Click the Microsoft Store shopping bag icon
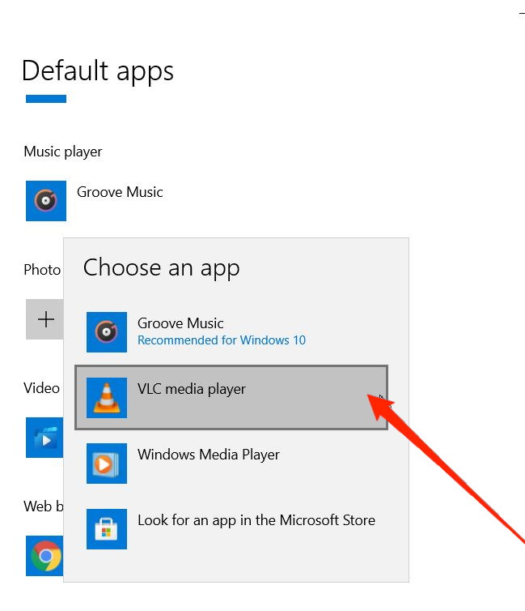This screenshot has height=611, width=525. click(107, 529)
